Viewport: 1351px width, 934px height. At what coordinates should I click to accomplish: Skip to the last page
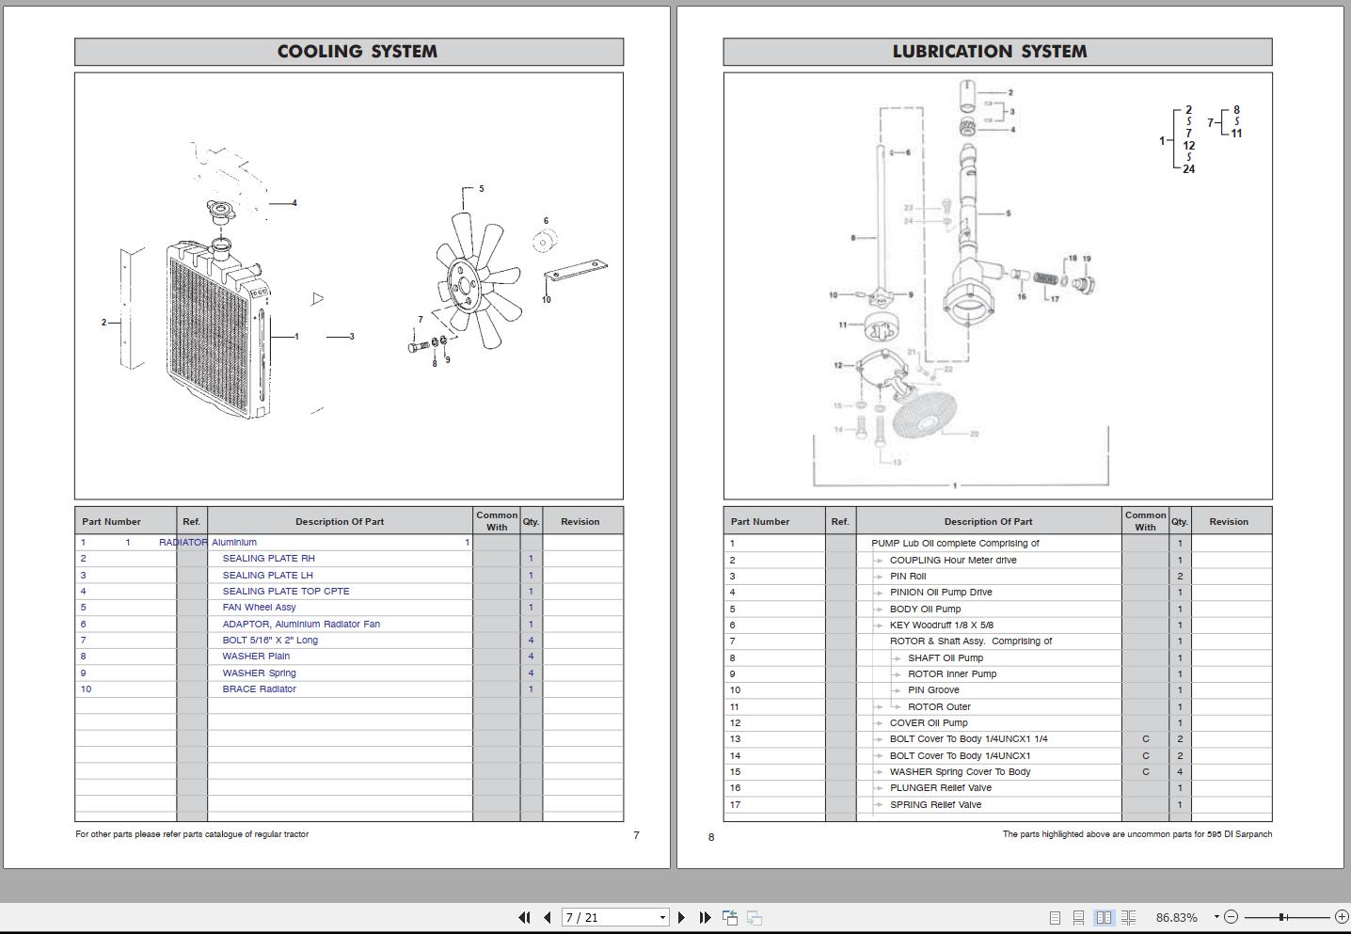(x=704, y=917)
